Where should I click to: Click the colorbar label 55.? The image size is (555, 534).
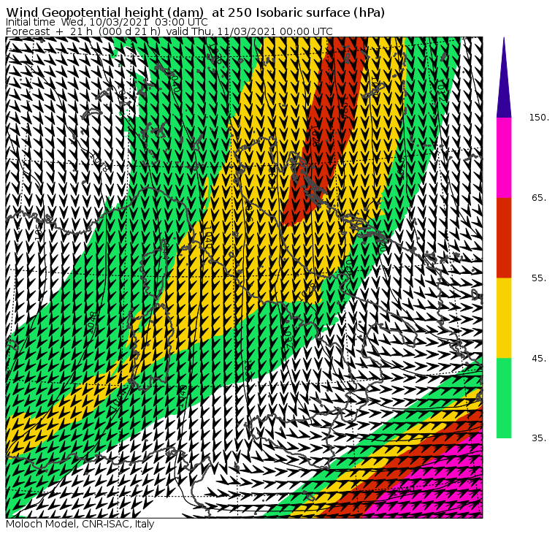click(x=539, y=278)
